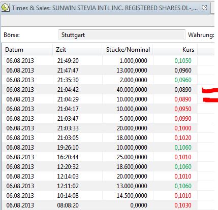Select the time 21:04:17

point(68,109)
